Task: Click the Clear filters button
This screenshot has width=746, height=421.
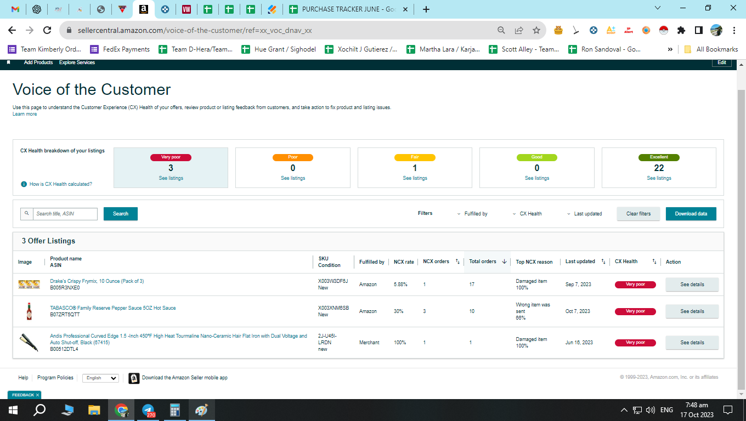Action: tap(638, 214)
